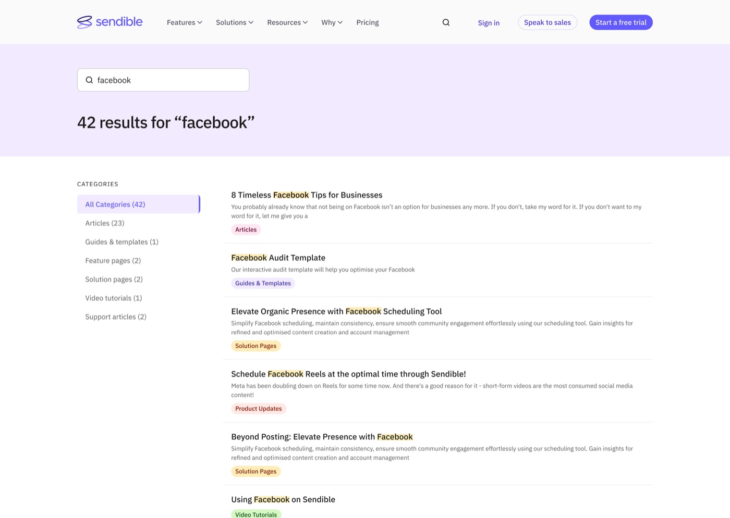Click the Articles tag under first result

click(246, 230)
